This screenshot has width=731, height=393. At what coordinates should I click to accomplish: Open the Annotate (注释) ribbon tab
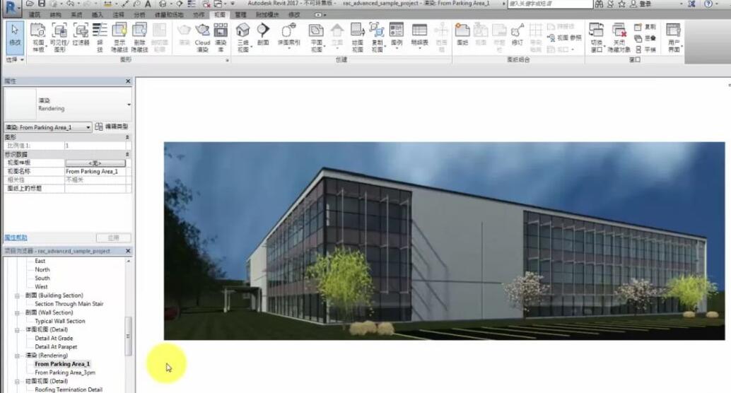coord(118,15)
